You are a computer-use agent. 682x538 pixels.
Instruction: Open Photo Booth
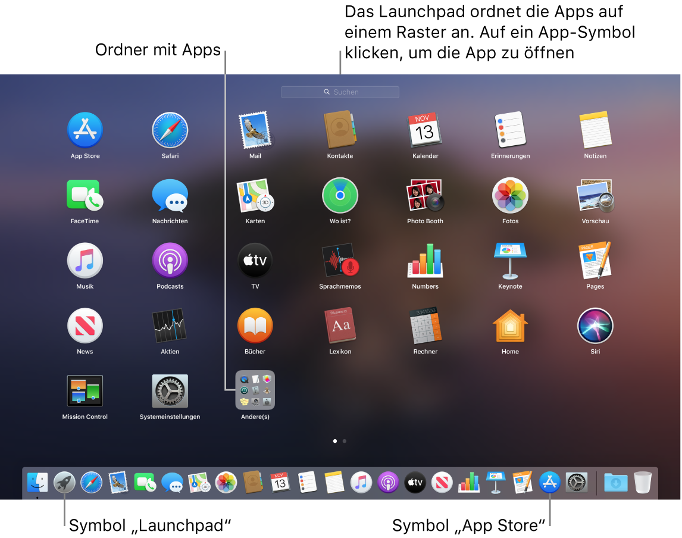425,195
